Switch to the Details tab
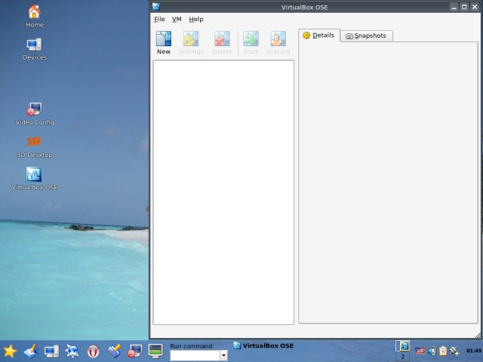The width and height of the screenshot is (483, 362). (x=319, y=35)
